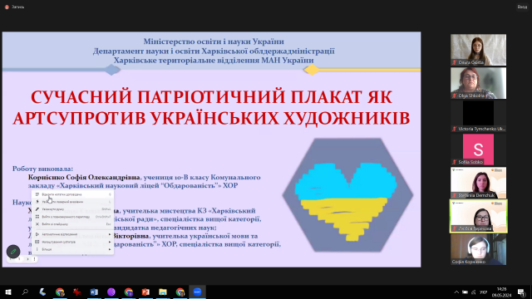Image resolution: width=532 pixels, height=299 pixels.
Task: Switch to the Zoom taskbar icon
Action: click(197, 292)
